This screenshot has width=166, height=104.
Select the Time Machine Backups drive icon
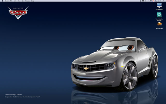click(159, 15)
